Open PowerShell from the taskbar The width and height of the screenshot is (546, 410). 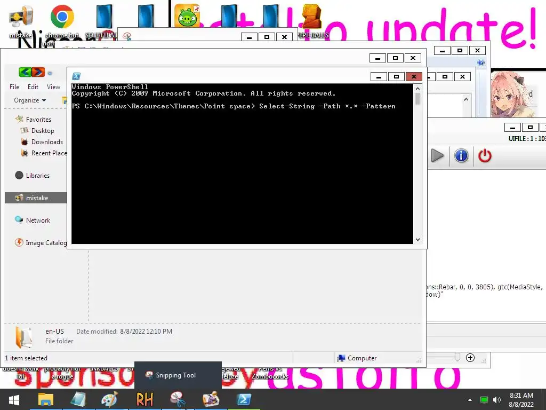(244, 399)
